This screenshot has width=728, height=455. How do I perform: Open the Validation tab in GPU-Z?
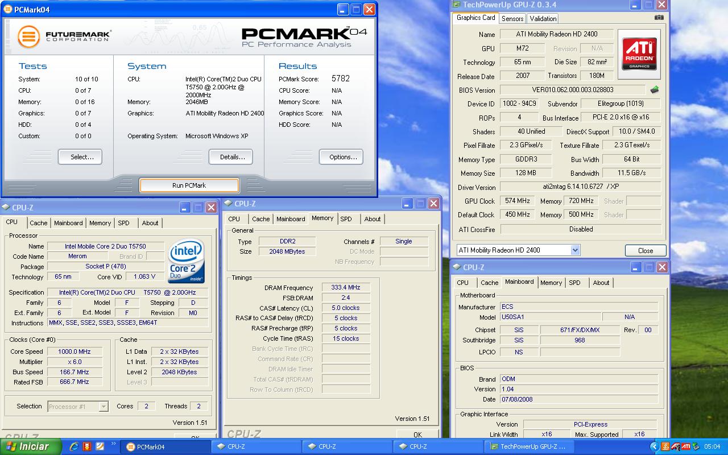(543, 18)
